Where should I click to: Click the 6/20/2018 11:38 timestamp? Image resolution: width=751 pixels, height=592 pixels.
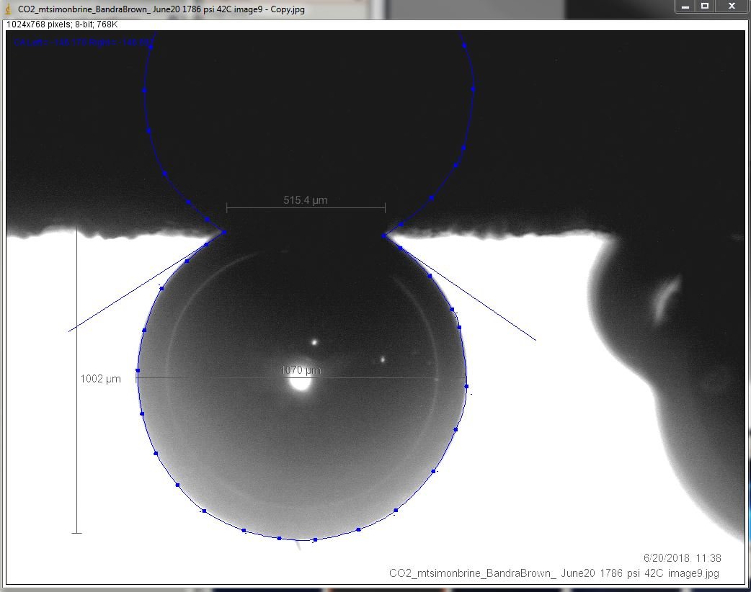pos(682,558)
